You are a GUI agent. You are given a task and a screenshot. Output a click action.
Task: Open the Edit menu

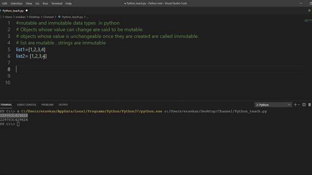[4, 3]
